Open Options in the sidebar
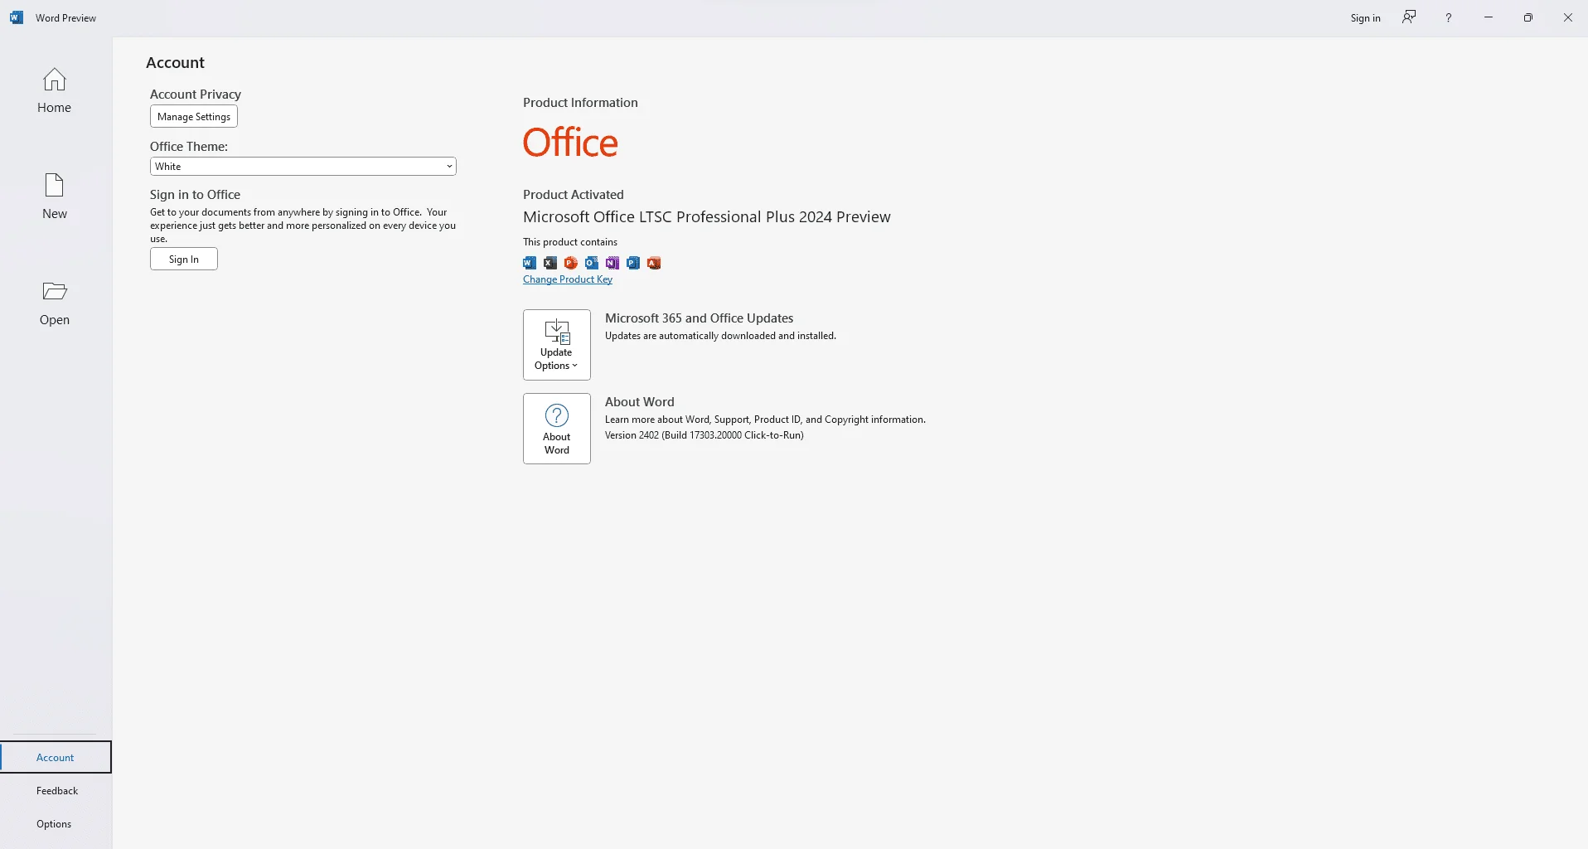This screenshot has height=849, width=1588. click(x=54, y=823)
